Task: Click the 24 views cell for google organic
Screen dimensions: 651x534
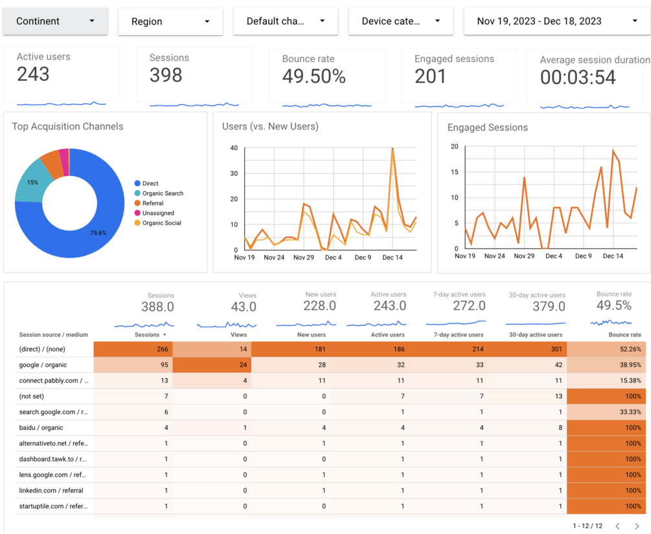Action: point(212,365)
